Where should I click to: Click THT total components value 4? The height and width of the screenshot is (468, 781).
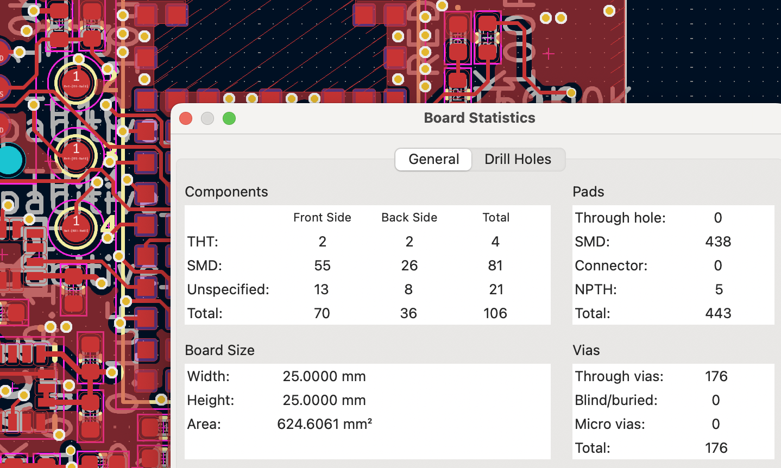495,242
